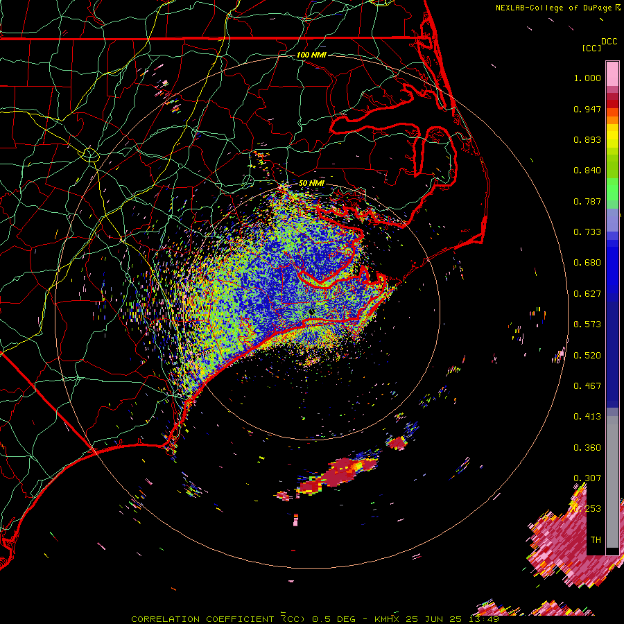Select the 0.840 legend value
Viewport: 624px width, 624px height.
(x=587, y=171)
